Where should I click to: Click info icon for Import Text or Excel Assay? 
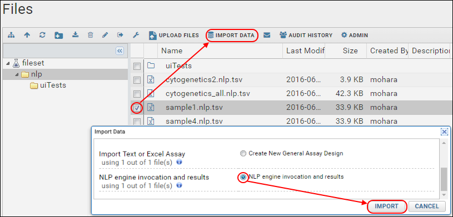coord(179,162)
